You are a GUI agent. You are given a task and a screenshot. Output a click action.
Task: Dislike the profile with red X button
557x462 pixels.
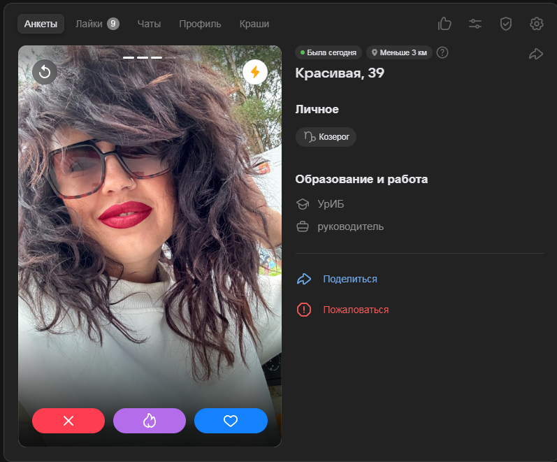[68, 421]
